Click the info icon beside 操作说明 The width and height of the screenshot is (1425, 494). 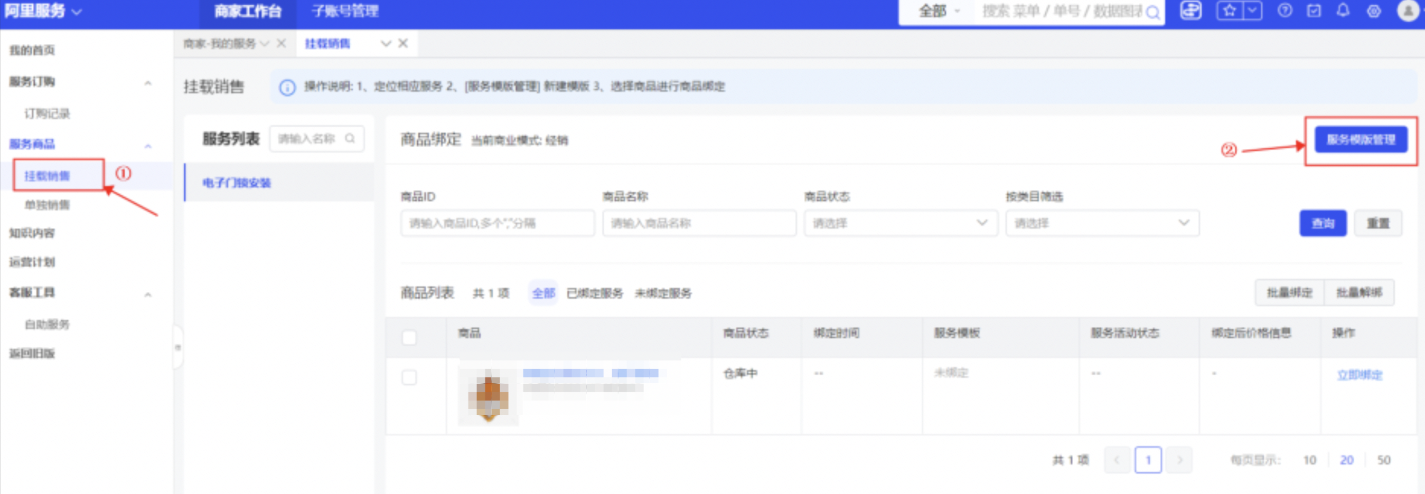click(287, 87)
